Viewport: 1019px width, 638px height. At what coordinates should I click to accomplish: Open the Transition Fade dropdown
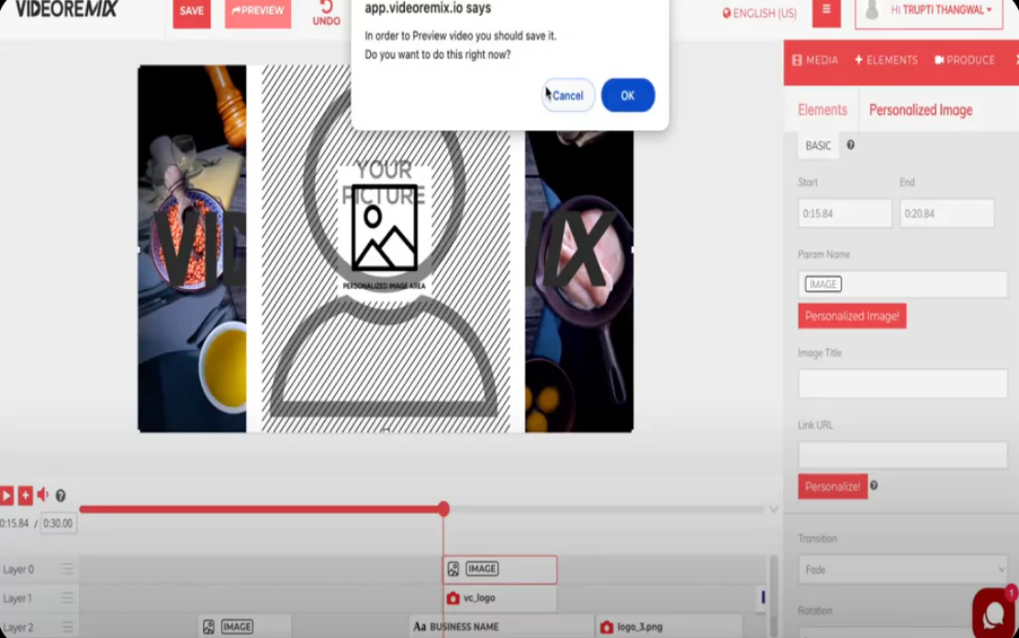click(902, 570)
